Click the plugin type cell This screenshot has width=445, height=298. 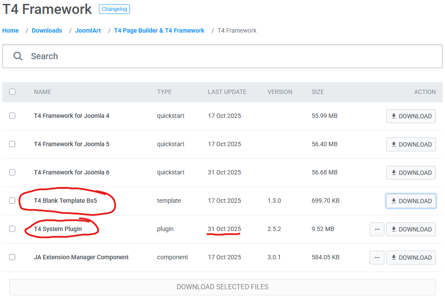point(165,229)
